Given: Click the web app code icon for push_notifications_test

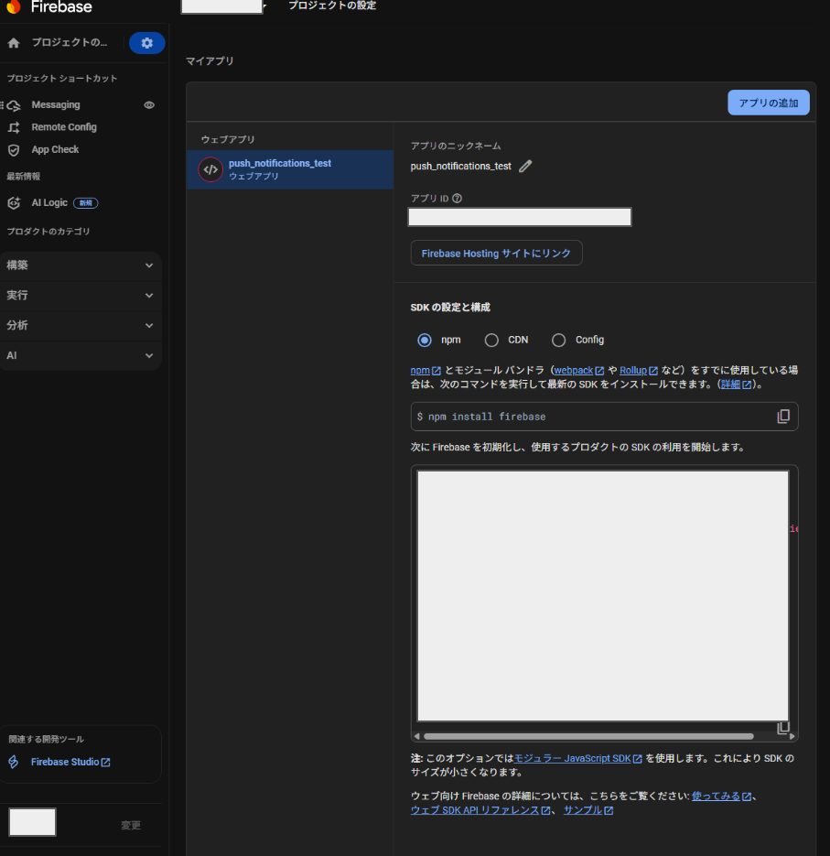Looking at the screenshot, I should [210, 169].
